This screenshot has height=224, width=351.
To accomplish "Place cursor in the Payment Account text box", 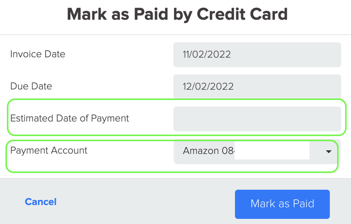I will (x=272, y=150).
